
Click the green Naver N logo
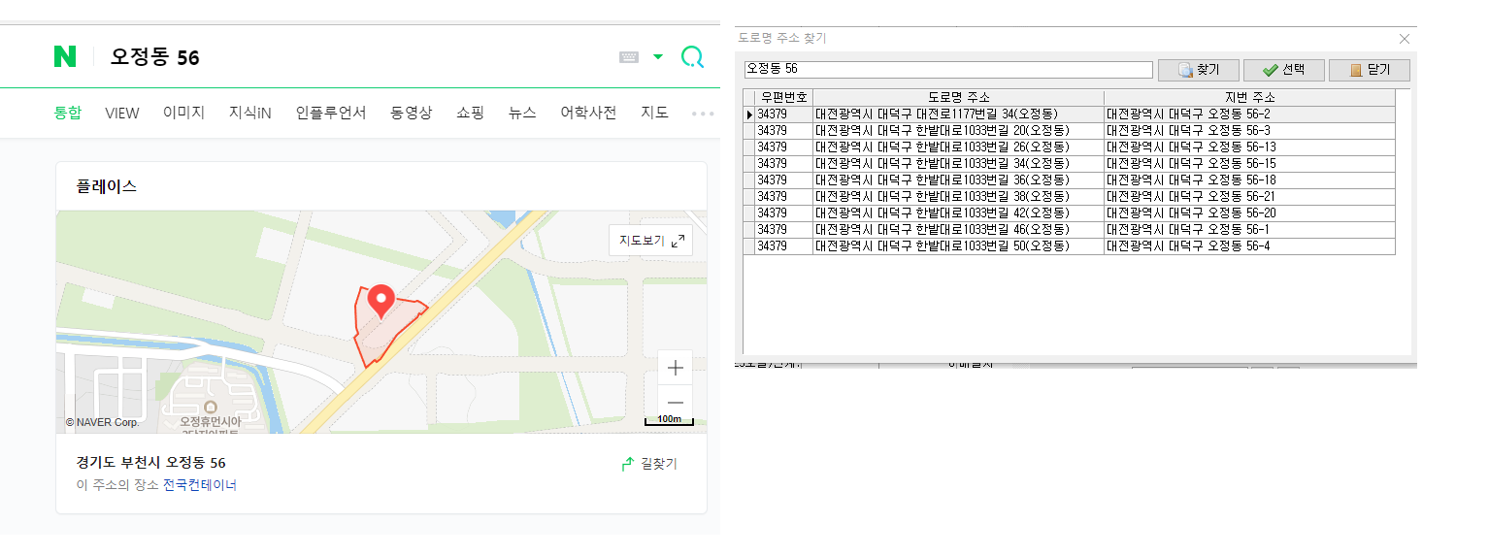coord(65,57)
